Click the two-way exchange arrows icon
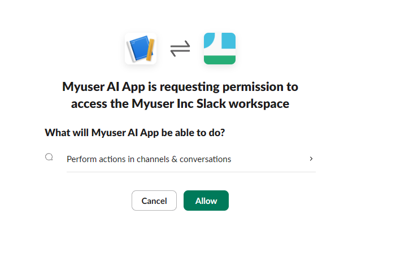 180,49
